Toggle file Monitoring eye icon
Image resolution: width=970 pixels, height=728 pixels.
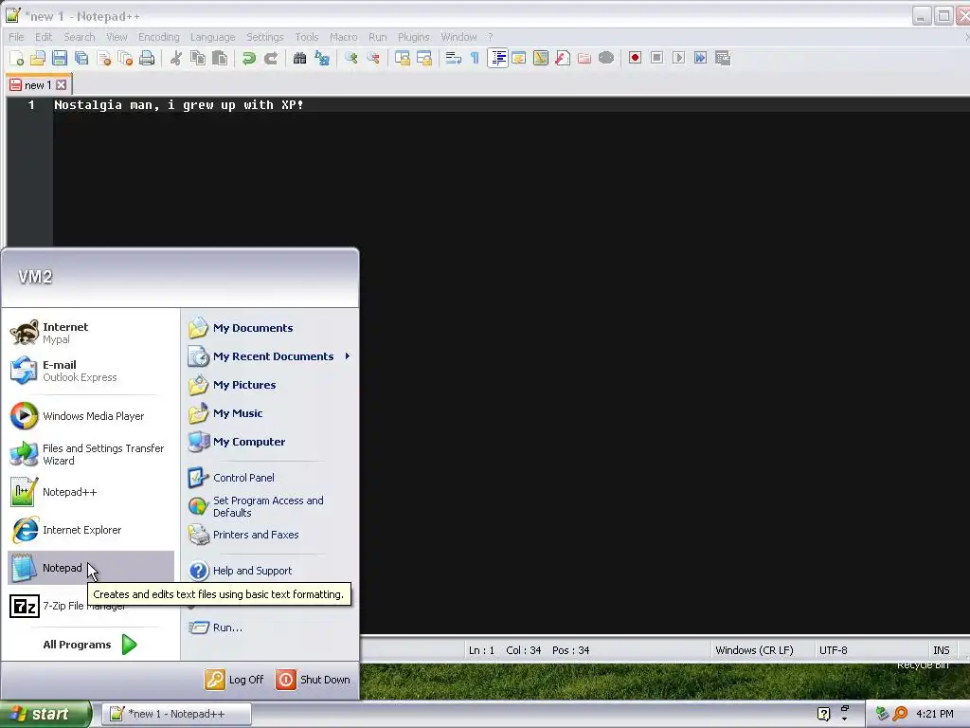(x=606, y=58)
